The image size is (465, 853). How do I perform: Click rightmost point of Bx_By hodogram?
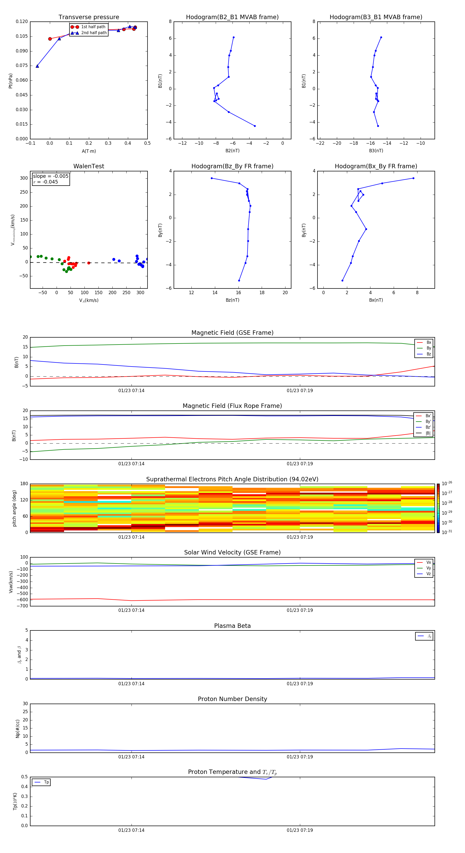(x=413, y=178)
